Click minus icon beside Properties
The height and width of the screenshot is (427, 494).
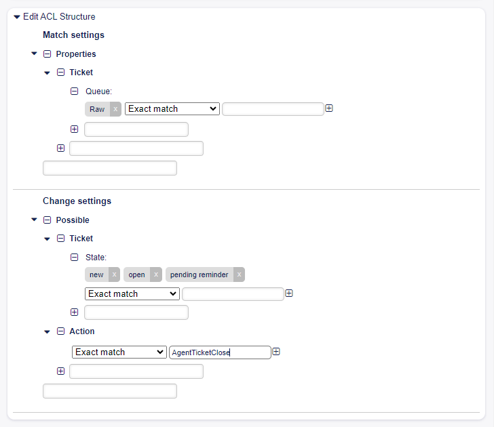click(47, 54)
